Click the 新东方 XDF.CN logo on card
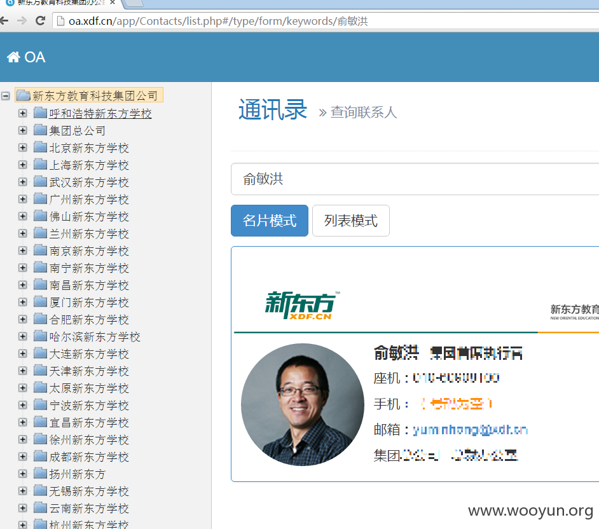This screenshot has width=599, height=529. point(302,305)
